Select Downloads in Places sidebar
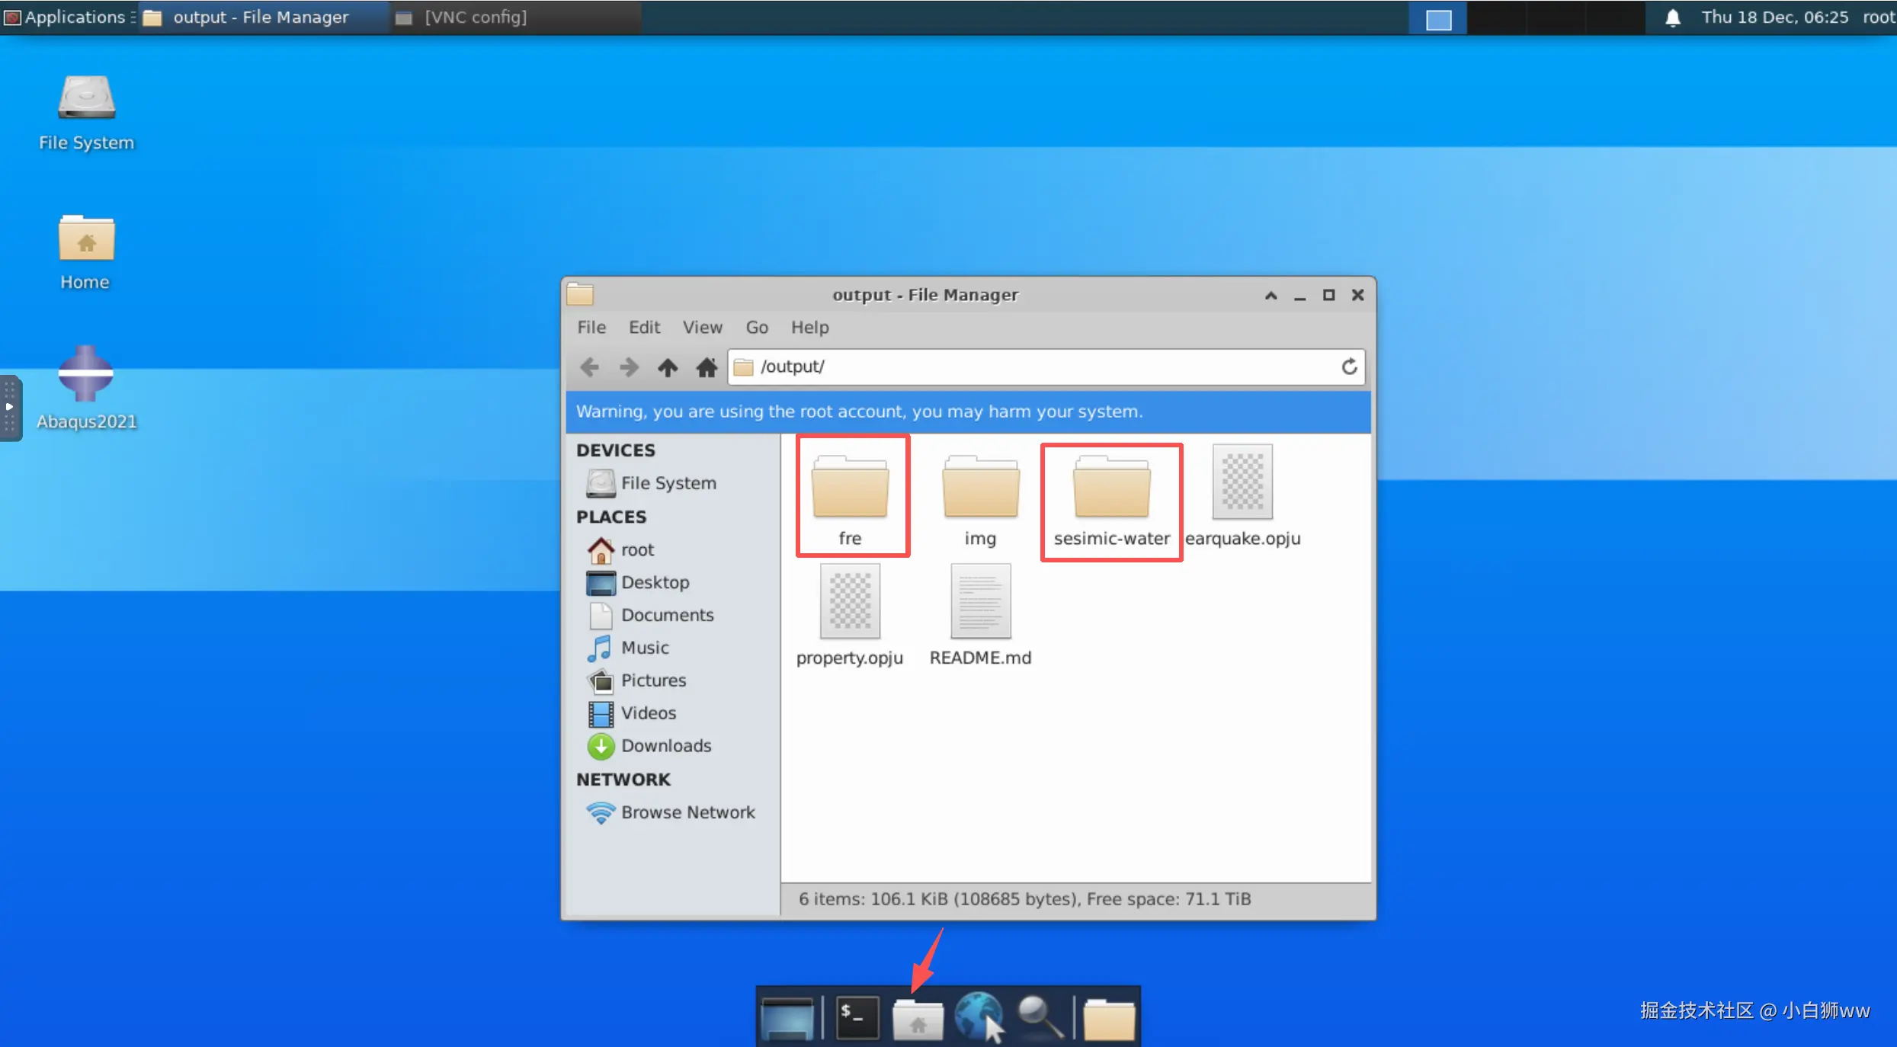Screen dimensions: 1897x1047 click(x=665, y=745)
